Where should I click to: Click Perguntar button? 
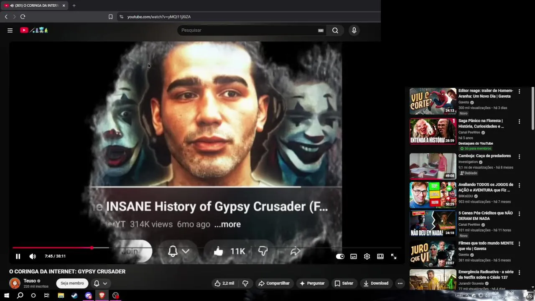click(312, 283)
